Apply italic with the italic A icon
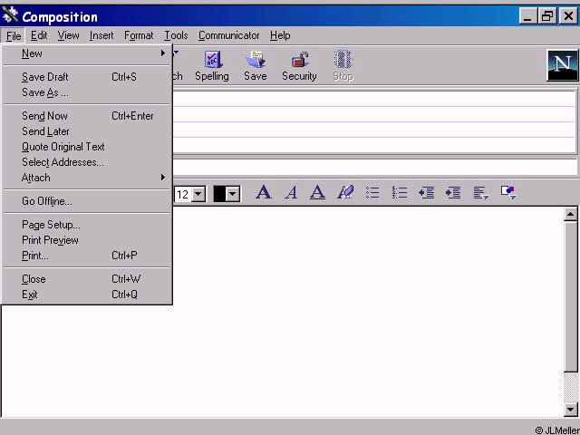 [x=291, y=193]
